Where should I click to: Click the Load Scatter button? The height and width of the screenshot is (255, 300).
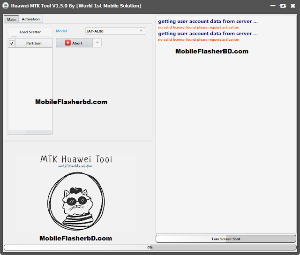pos(30,32)
